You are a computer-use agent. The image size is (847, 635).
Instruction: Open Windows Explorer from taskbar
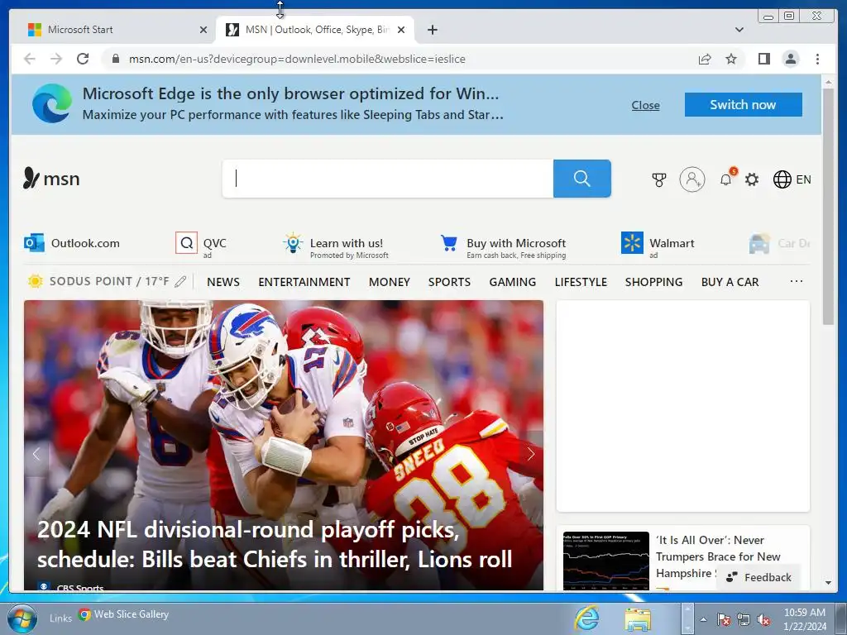click(x=638, y=619)
